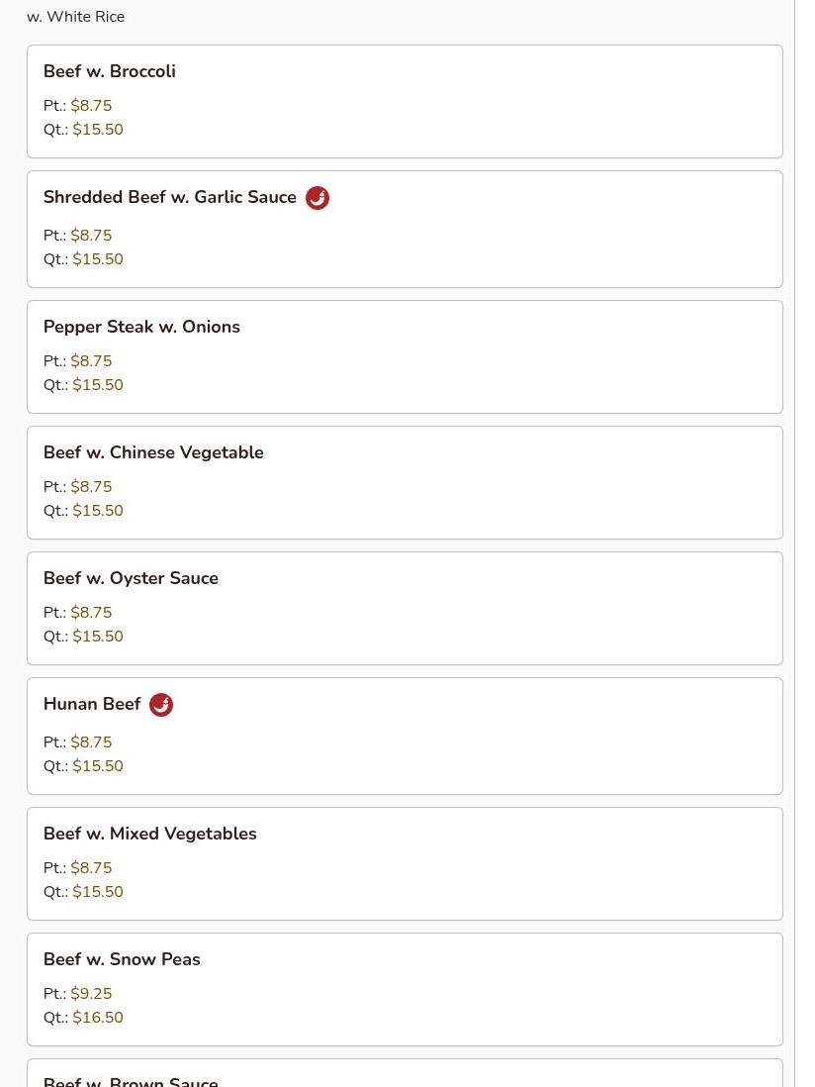Choose the $9.25 pint of Snow Peas
The width and height of the screenshot is (815, 1087).
point(91,994)
